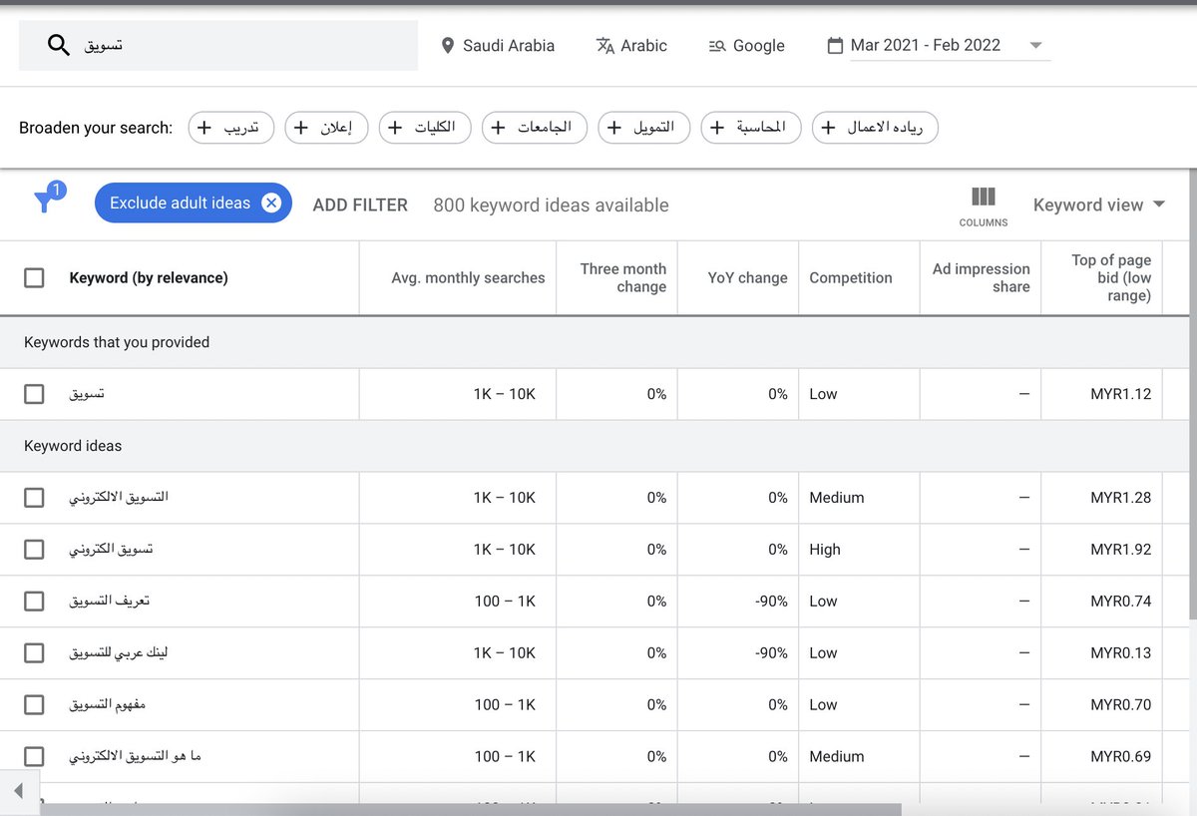Viewport: 1197px width, 816px height.
Task: Click ADD FILTER
Action: [360, 204]
